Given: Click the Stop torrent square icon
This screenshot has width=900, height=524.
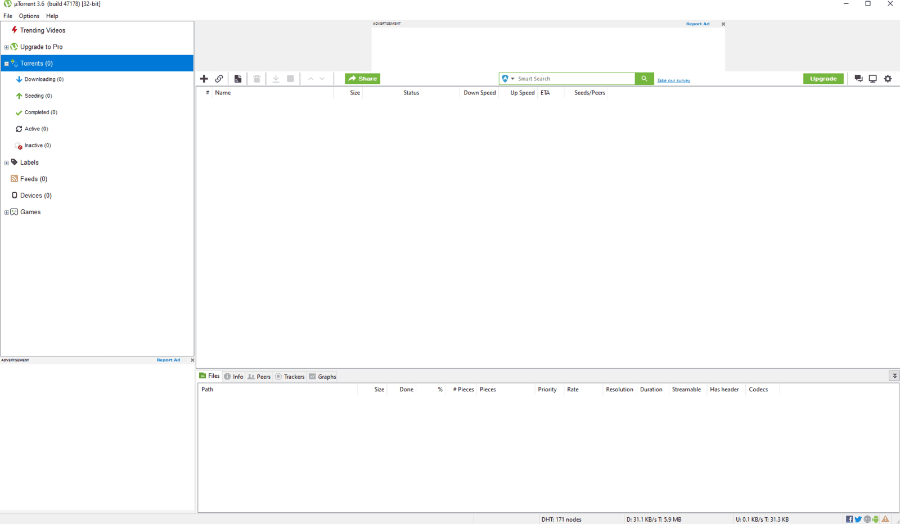Looking at the screenshot, I should click(290, 79).
